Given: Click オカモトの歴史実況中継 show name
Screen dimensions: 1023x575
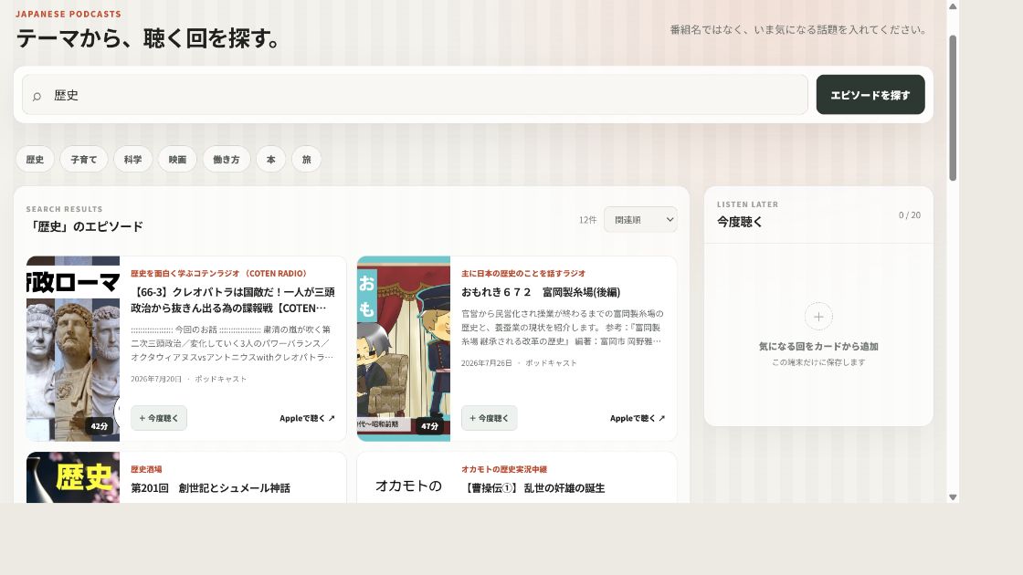Looking at the screenshot, I should (504, 469).
